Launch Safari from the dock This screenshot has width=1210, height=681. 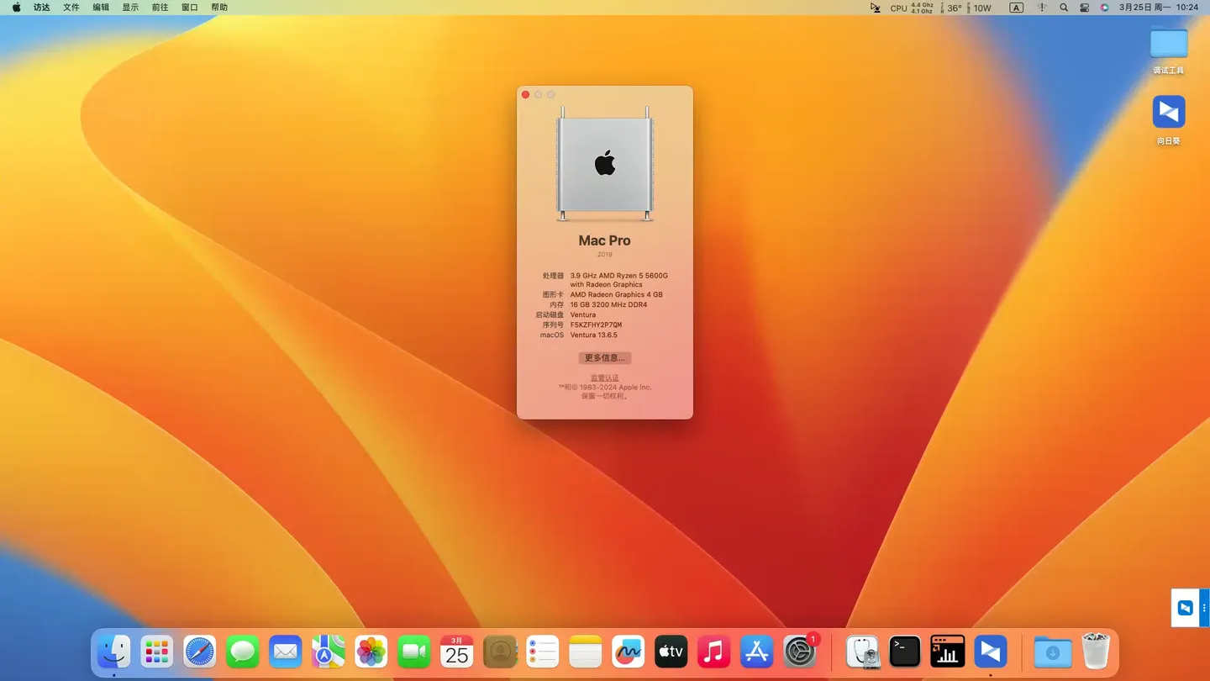pyautogui.click(x=200, y=652)
